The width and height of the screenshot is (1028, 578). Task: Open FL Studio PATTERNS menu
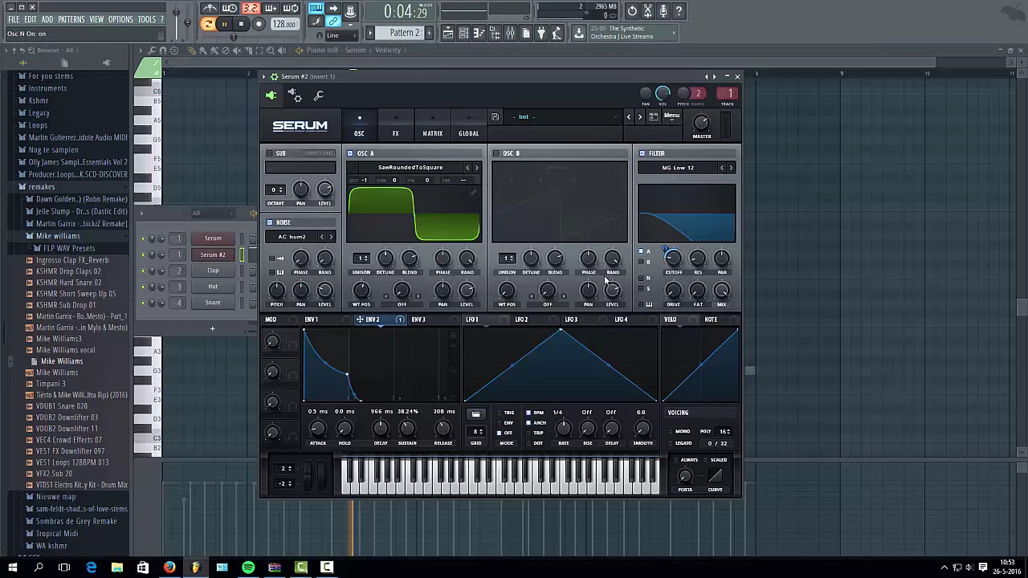click(71, 19)
